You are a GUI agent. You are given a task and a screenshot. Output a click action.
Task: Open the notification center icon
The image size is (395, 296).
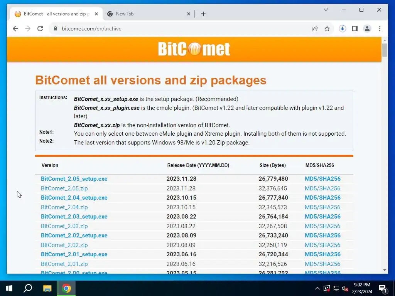[x=383, y=288]
